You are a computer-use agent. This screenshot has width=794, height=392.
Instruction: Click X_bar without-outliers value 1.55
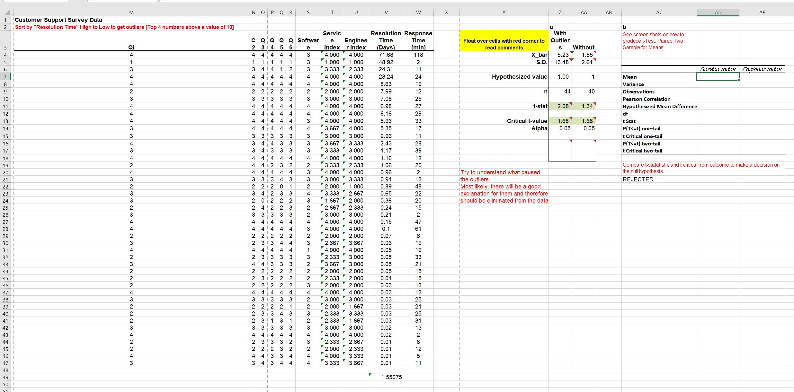(584, 55)
